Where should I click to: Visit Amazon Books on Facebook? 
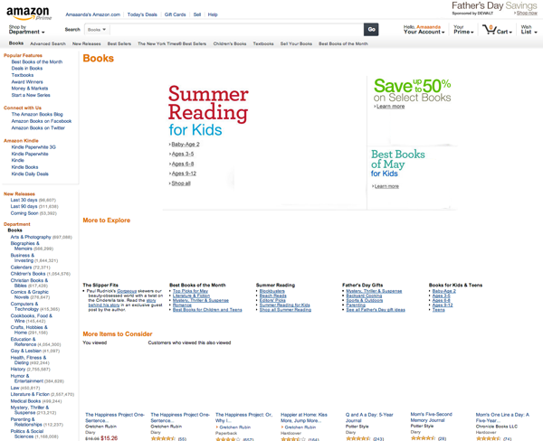coord(42,121)
